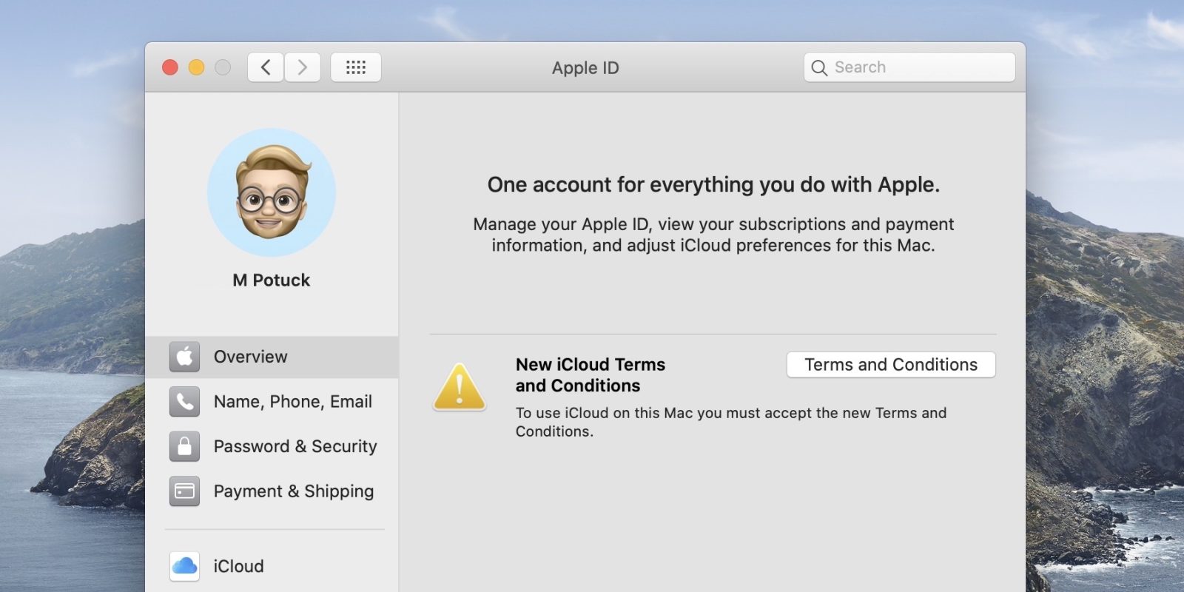The height and width of the screenshot is (592, 1184).
Task: Click the Memoji profile picture
Action: click(272, 192)
